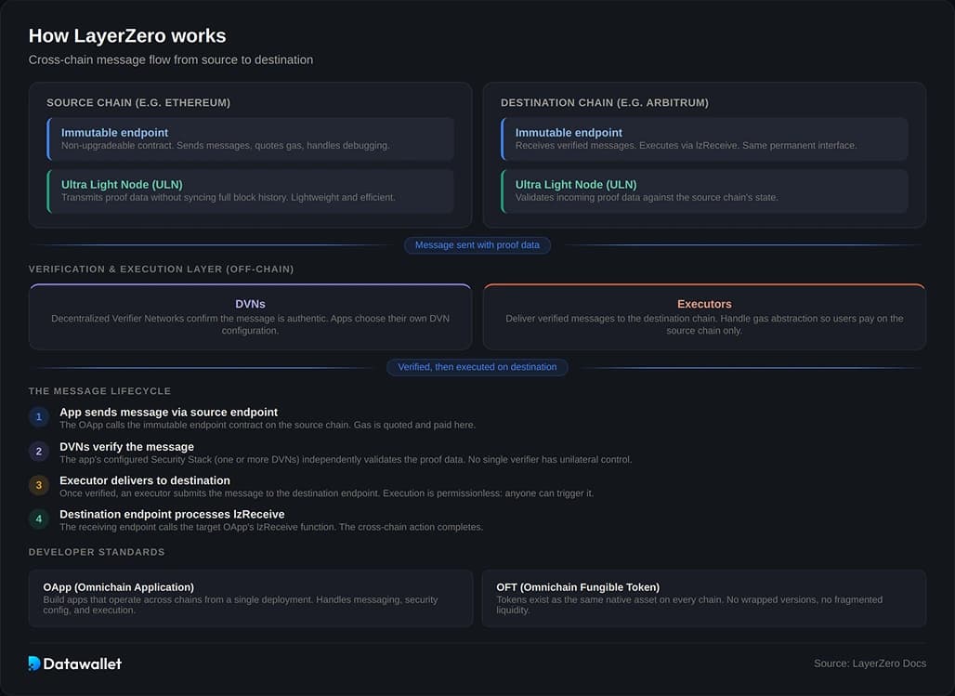Screen dimensions: 955x696
Task: Select the source chain Ultra Light Node card
Action: pyautogui.click(x=251, y=190)
